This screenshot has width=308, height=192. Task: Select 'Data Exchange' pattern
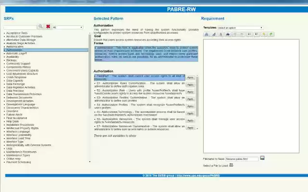point(15,84)
